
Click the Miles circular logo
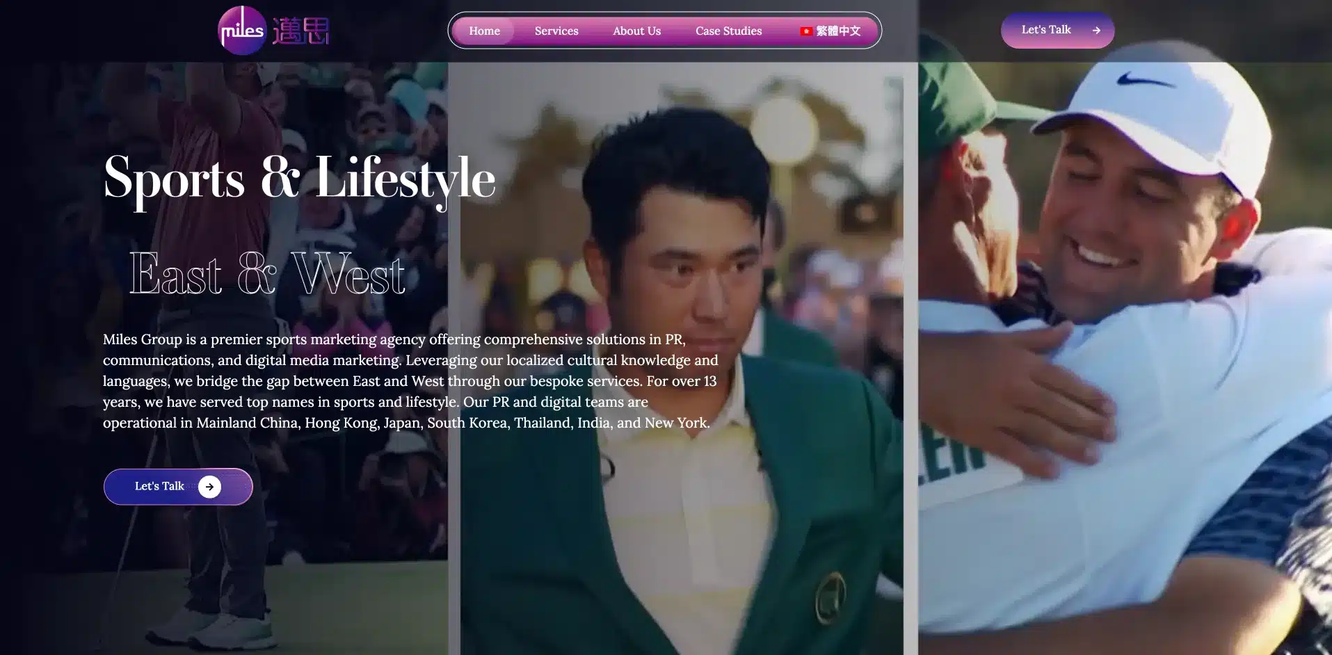coord(242,31)
